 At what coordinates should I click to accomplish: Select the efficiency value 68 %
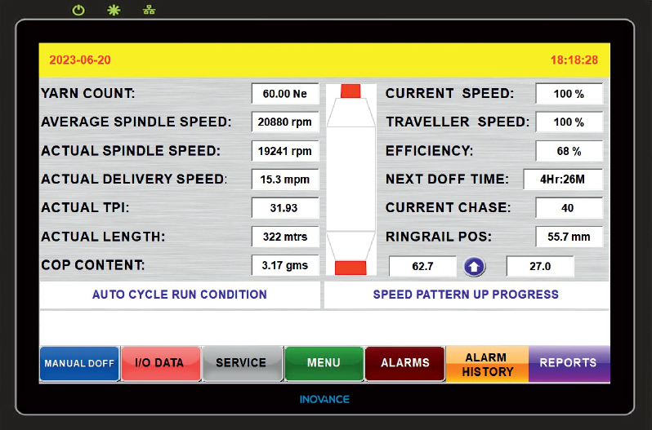coord(569,151)
